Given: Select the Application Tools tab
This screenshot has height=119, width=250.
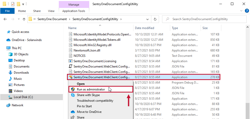Looking at the screenshot, I should 74,11.
